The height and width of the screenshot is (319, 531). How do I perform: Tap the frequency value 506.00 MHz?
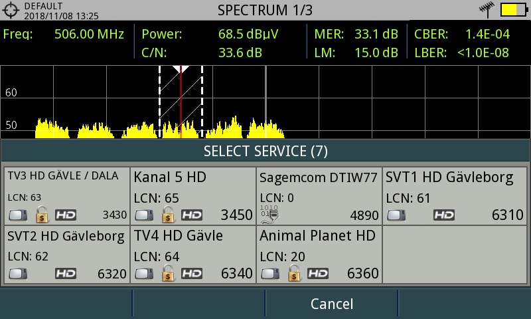click(89, 34)
